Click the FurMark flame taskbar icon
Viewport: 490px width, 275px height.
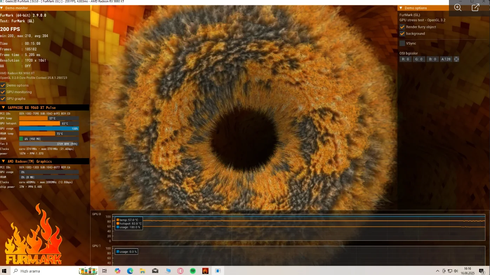(x=205, y=271)
